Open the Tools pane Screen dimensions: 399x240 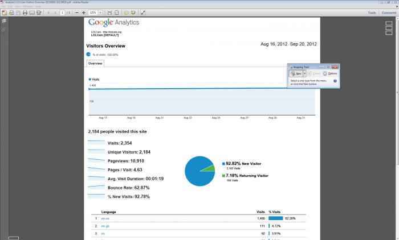tap(372, 13)
